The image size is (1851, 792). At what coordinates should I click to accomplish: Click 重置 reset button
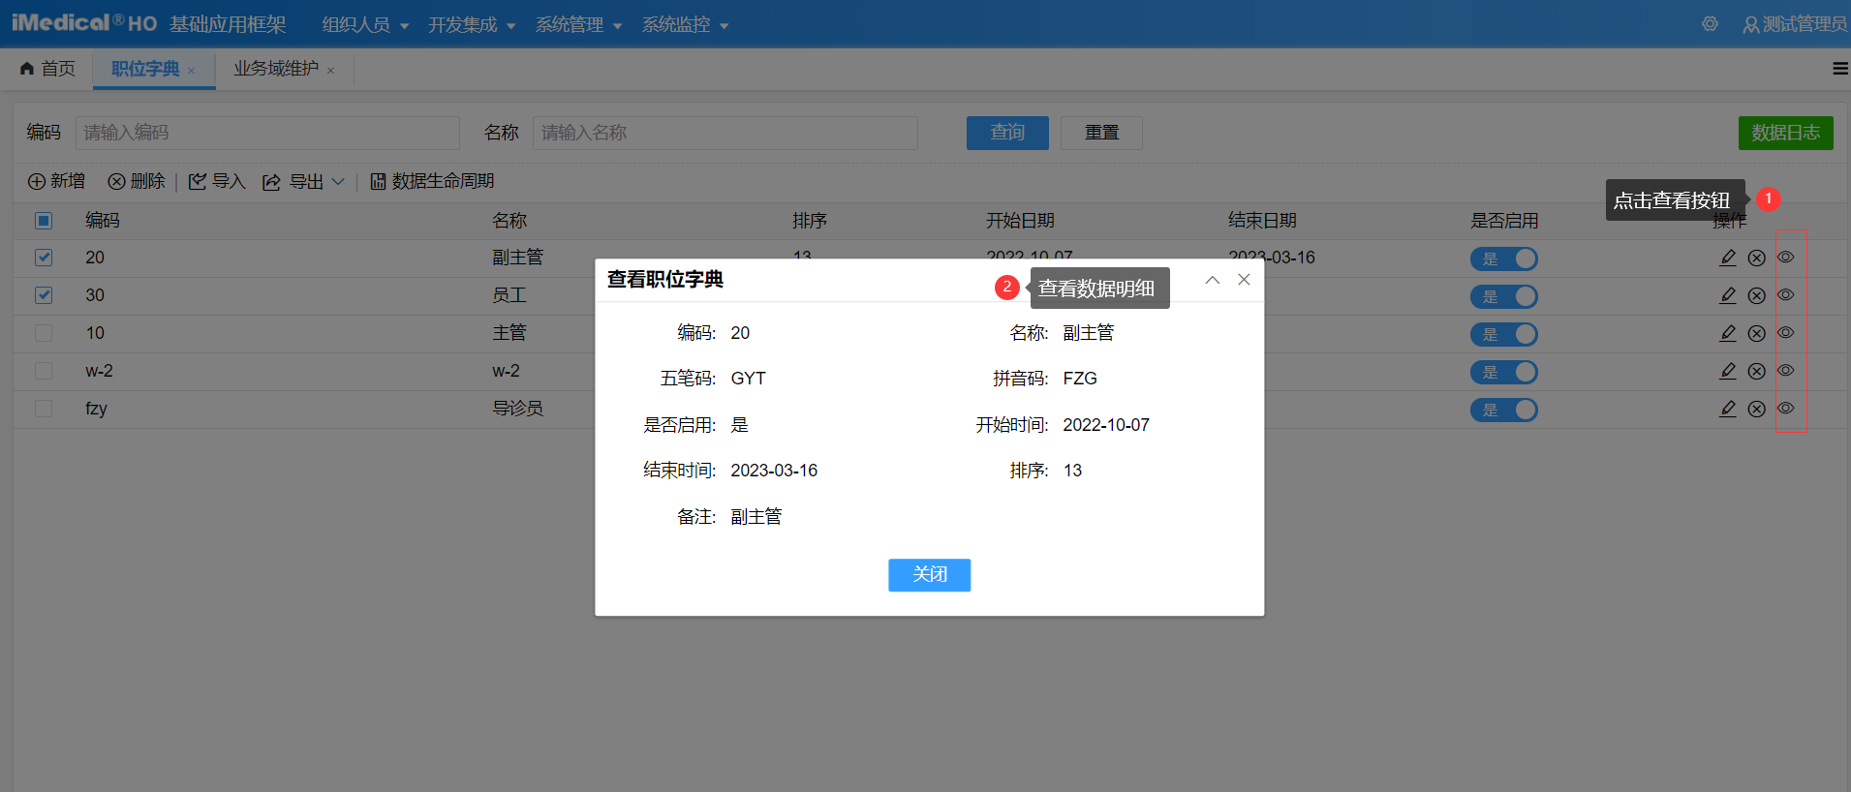pyautogui.click(x=1101, y=133)
